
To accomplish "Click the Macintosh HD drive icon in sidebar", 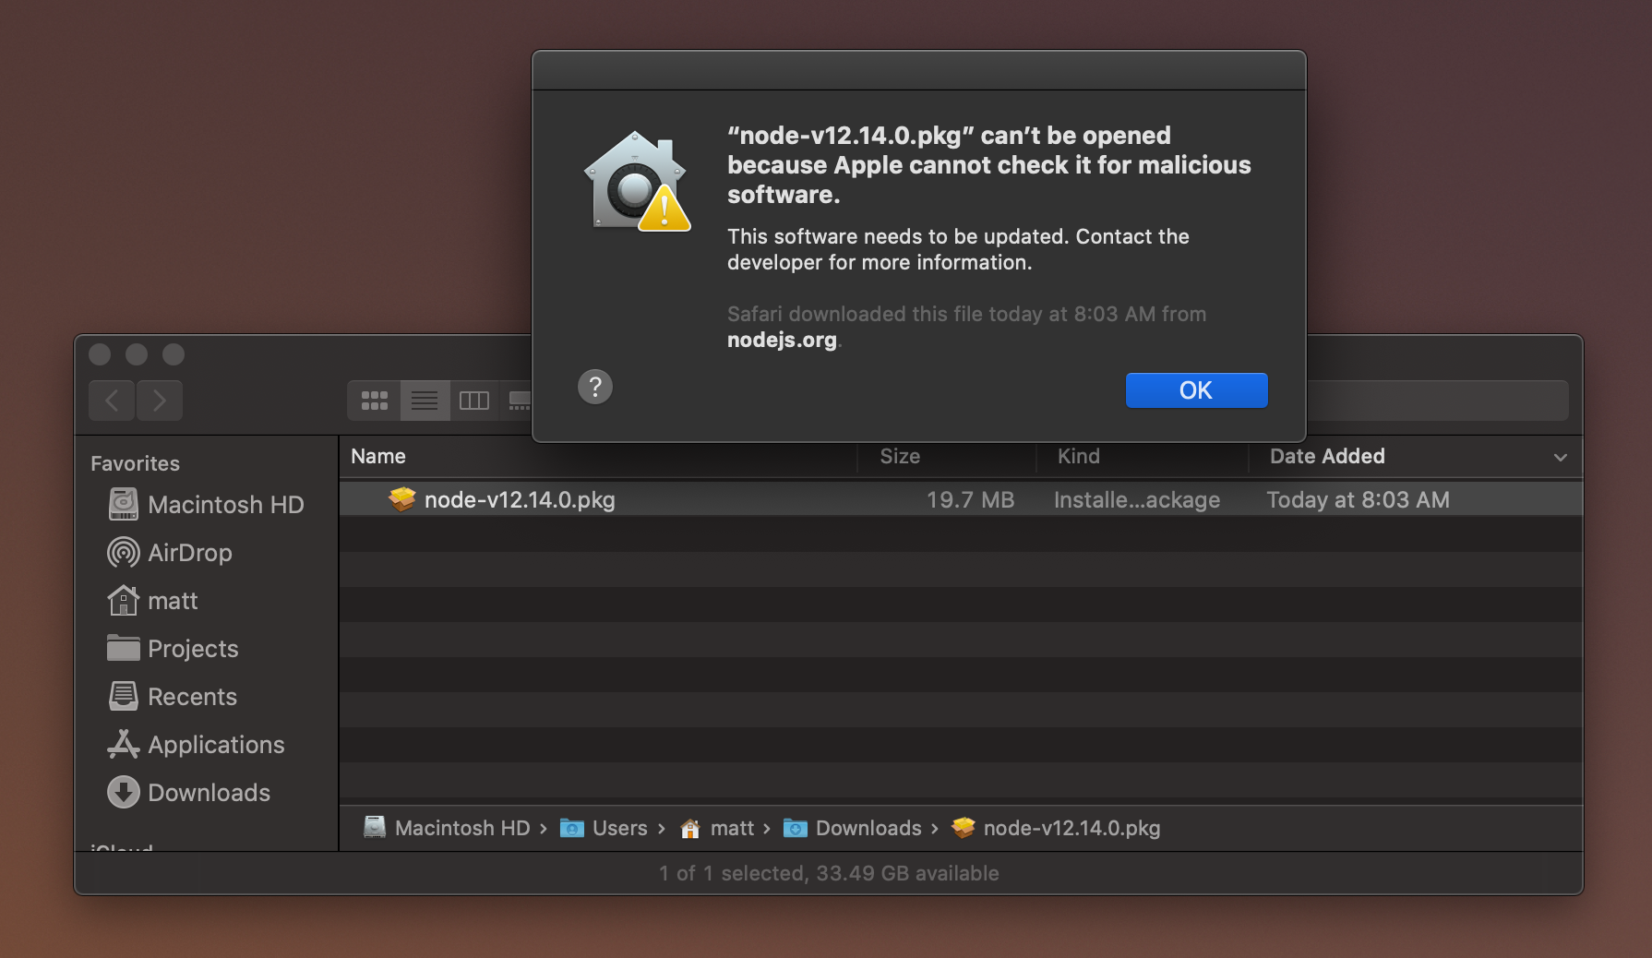I will click(x=124, y=504).
